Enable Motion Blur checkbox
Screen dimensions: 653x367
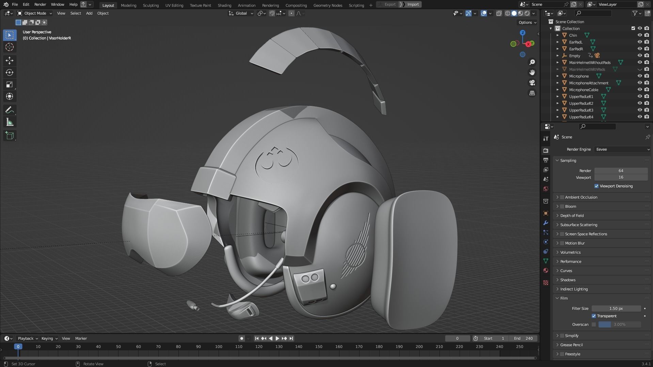[x=562, y=243]
